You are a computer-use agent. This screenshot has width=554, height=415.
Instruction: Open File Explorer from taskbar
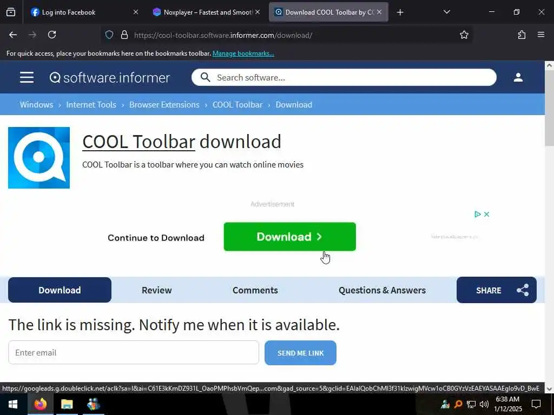click(67, 404)
